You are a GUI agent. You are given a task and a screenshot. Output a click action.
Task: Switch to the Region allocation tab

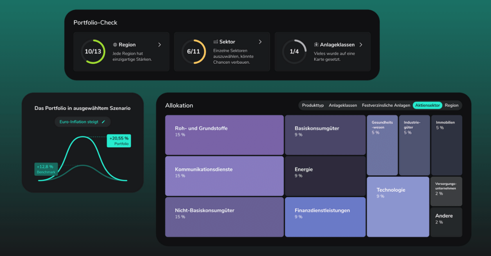[452, 105]
